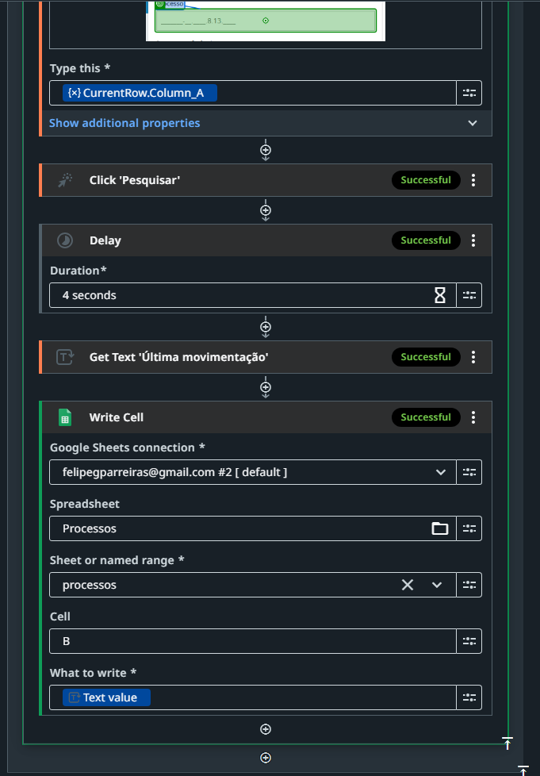
Task: Toggle settings icon beside What to write field
Action: coord(469,697)
